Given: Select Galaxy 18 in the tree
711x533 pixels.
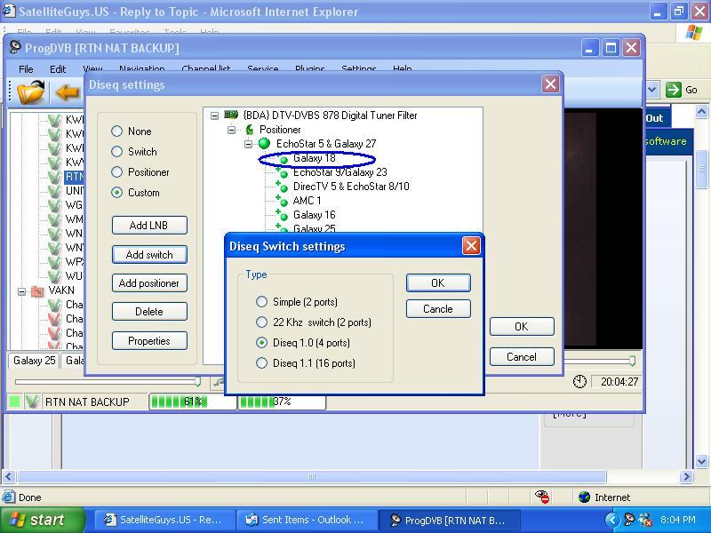Looking at the screenshot, I should pyautogui.click(x=315, y=158).
